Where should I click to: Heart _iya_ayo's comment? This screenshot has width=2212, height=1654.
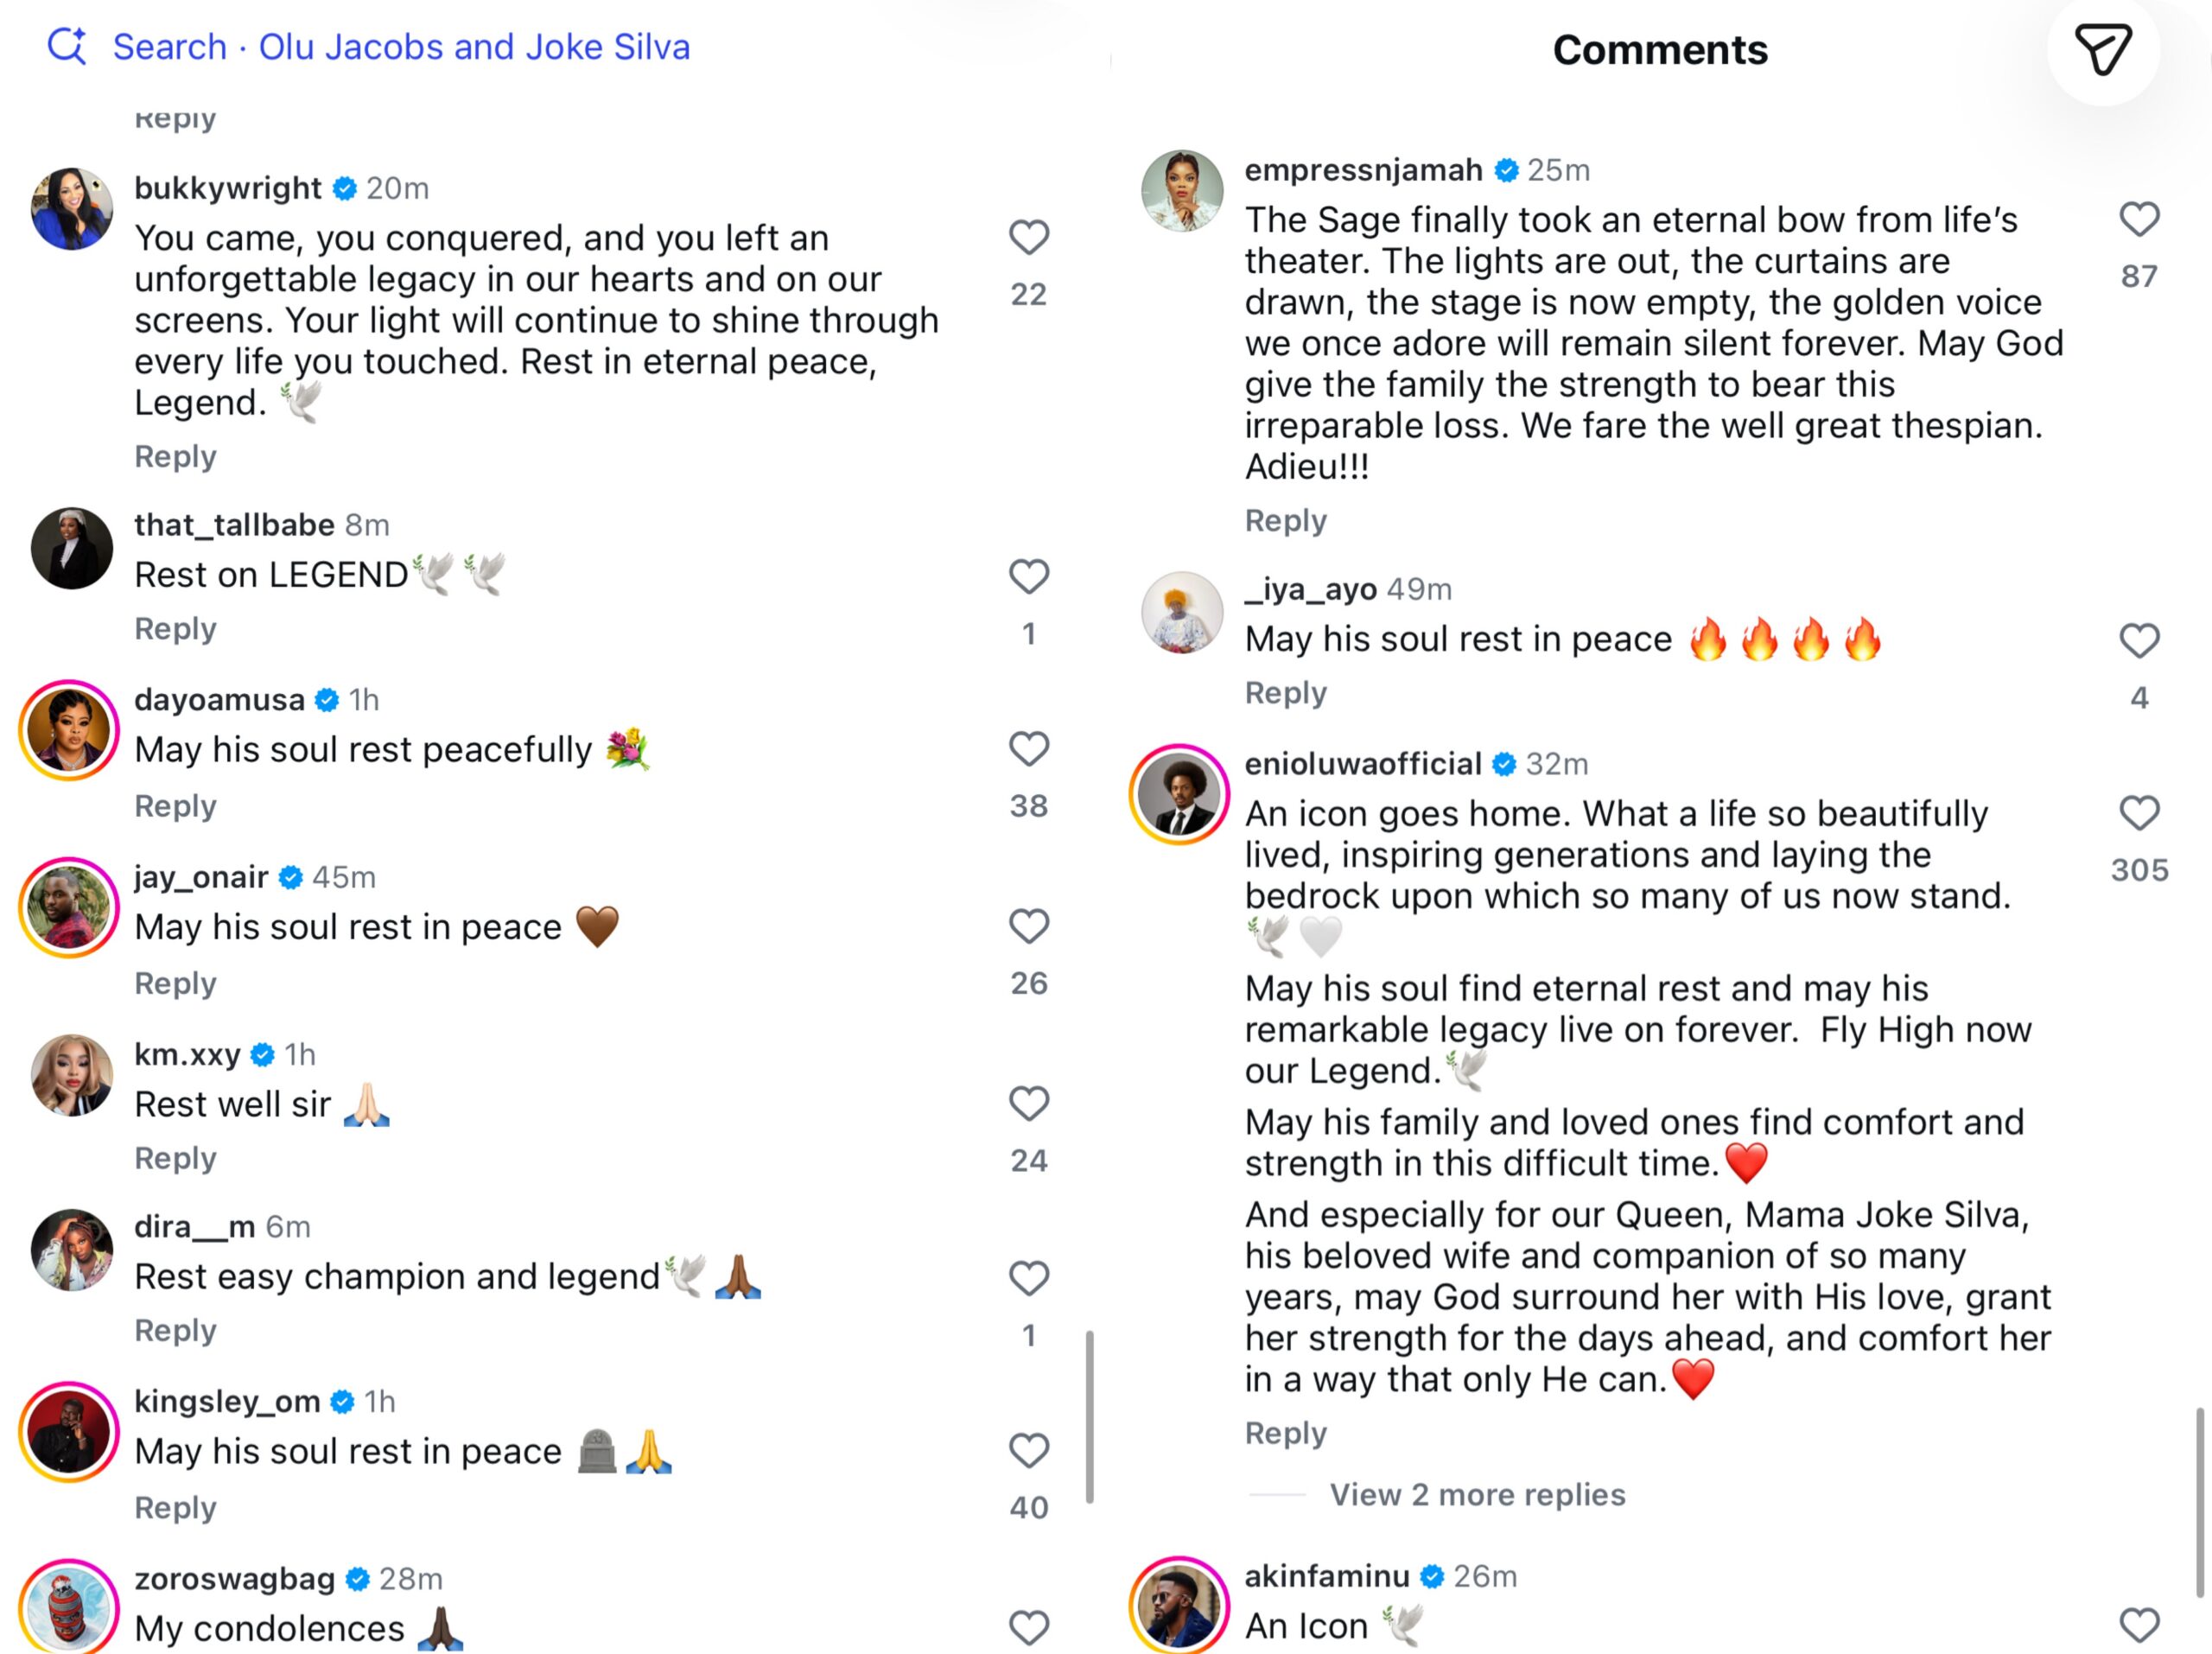[2139, 640]
